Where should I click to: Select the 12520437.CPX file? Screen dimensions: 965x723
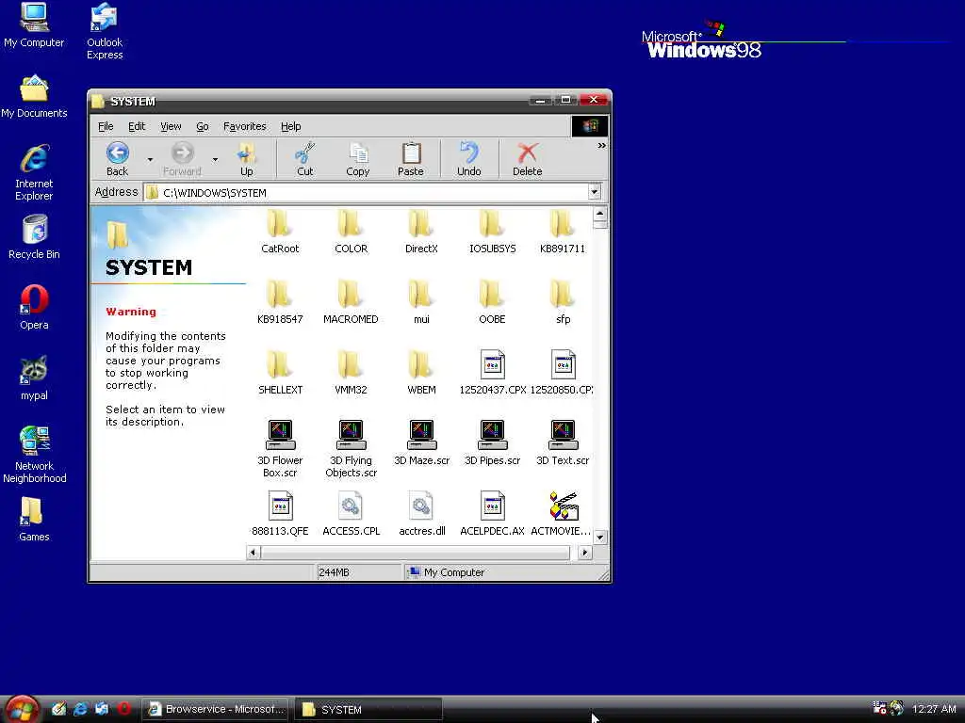tap(492, 373)
